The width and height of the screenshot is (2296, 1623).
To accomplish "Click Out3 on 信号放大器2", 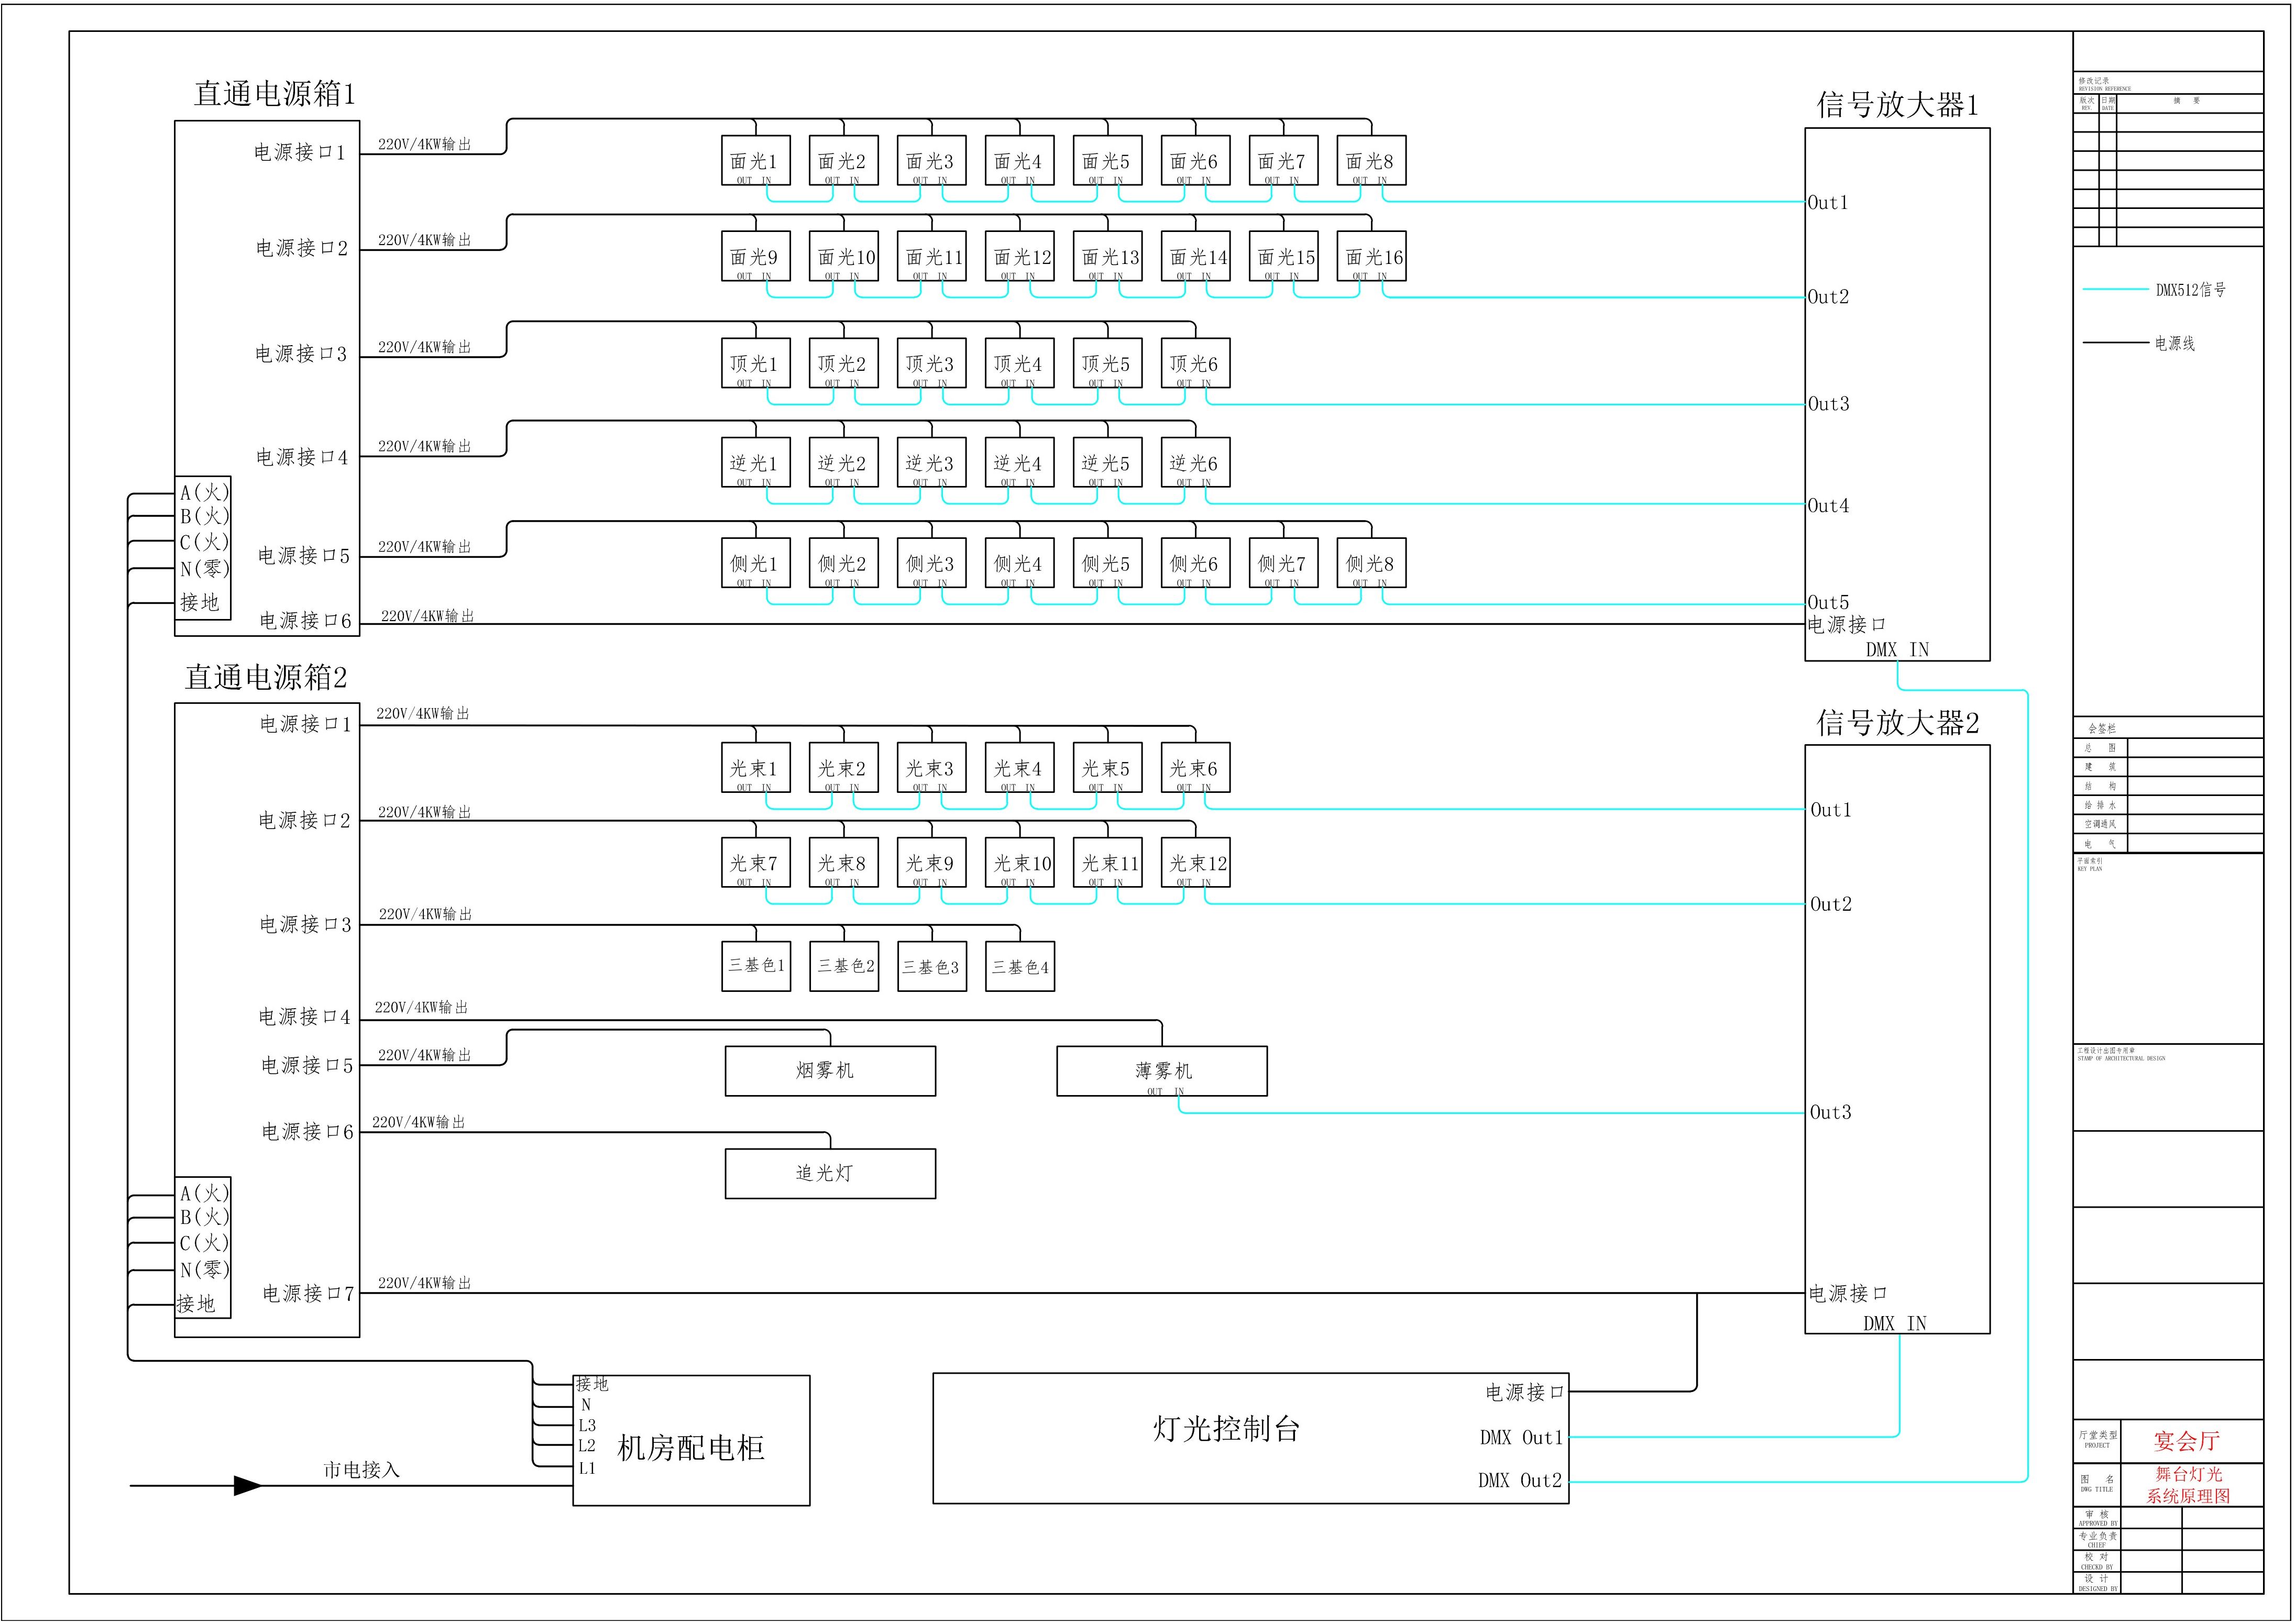I will tap(1831, 1112).
